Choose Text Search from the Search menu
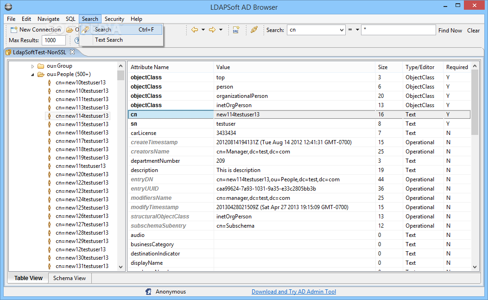Viewport: 488px width, 300px height. pos(121,40)
